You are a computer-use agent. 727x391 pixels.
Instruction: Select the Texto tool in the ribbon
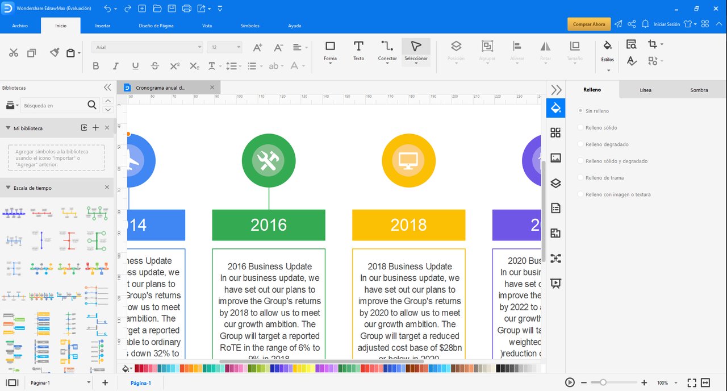358,50
